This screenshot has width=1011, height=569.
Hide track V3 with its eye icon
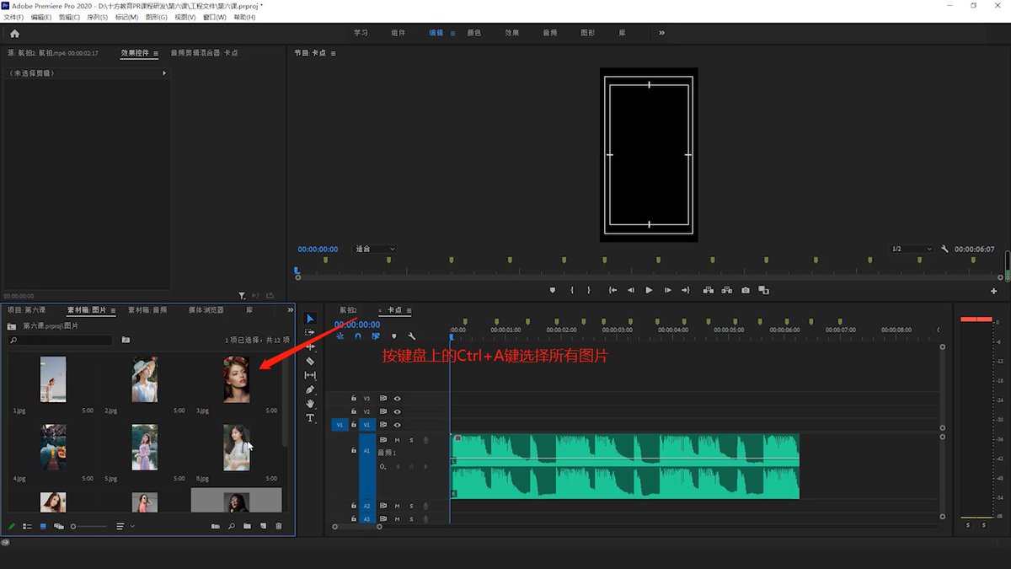397,398
